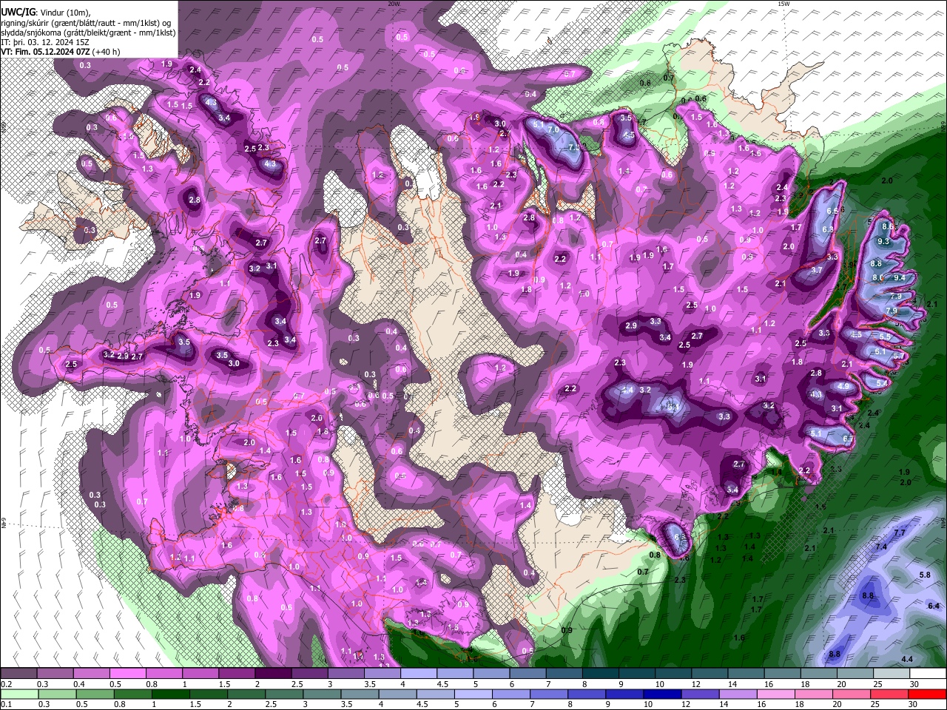Image resolution: width=947 pixels, height=710 pixels.
Task: Click the '9.3' precipitation value on map
Action: pos(883,242)
